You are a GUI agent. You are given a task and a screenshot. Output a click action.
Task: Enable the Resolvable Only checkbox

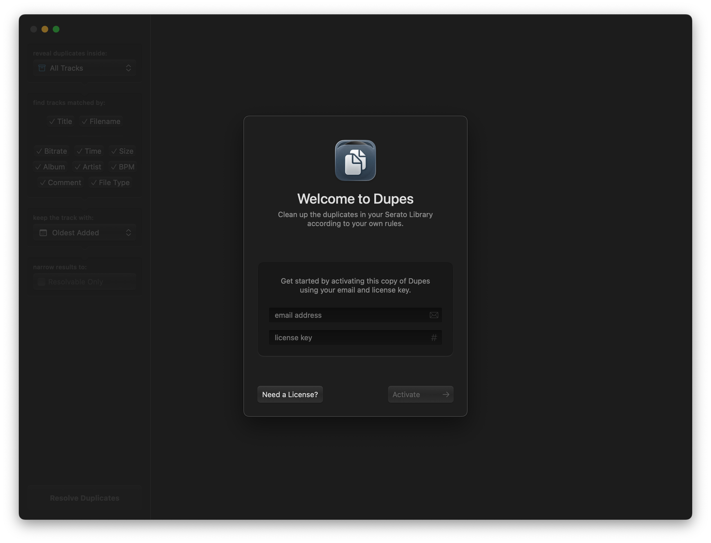coord(41,282)
